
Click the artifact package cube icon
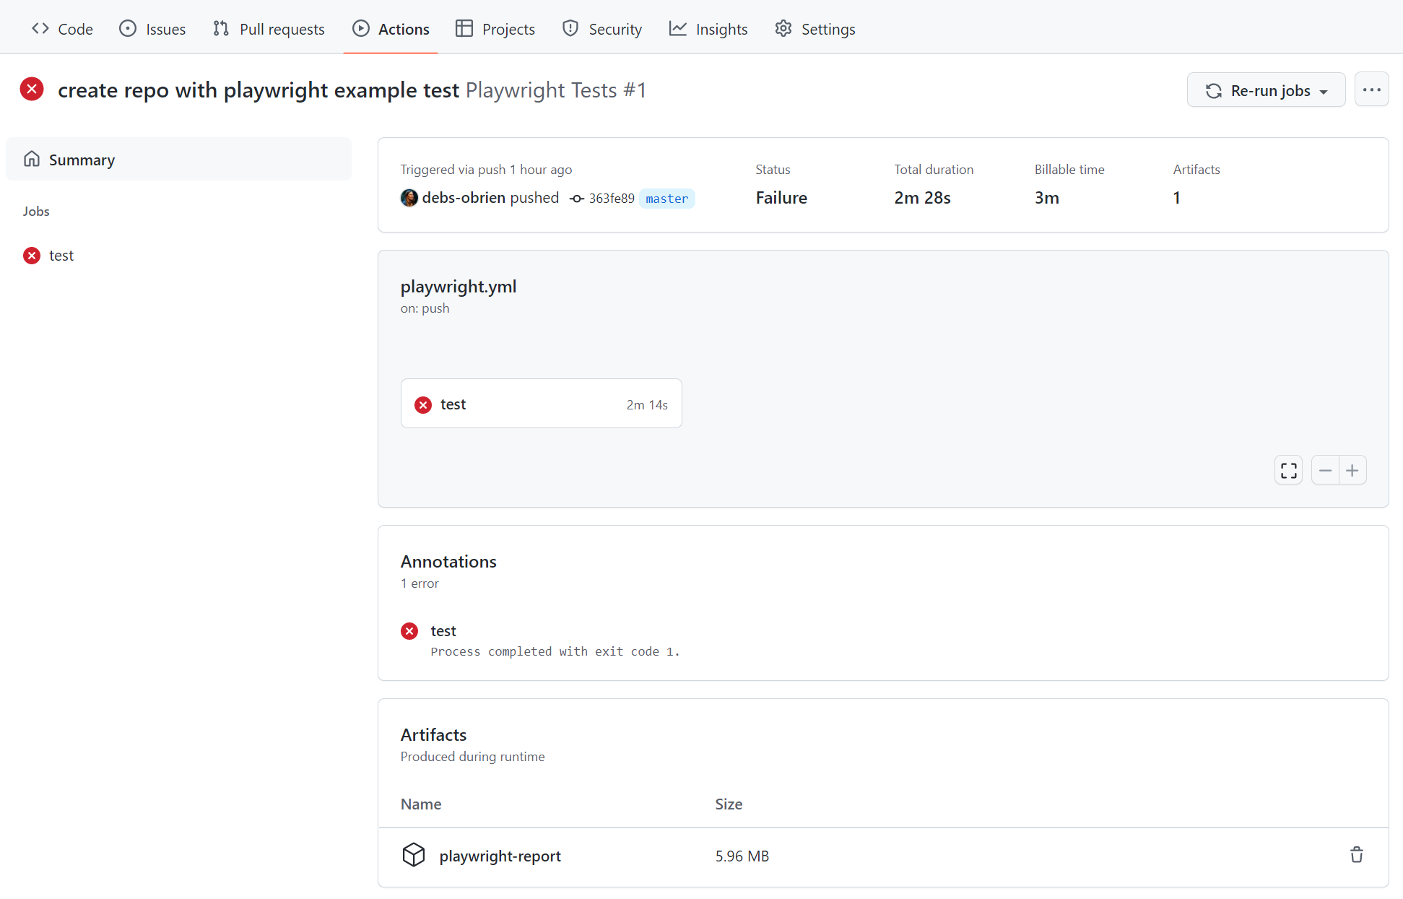[414, 855]
